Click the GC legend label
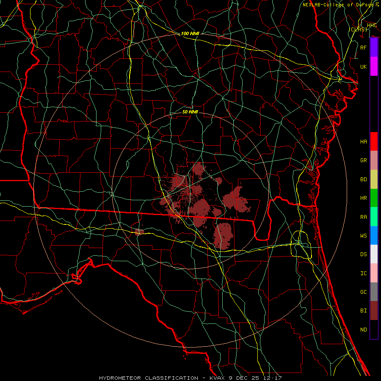 click(x=364, y=292)
